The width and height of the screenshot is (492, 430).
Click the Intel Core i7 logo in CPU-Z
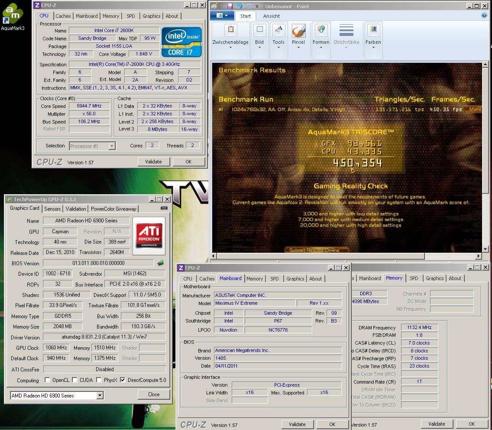tap(181, 42)
